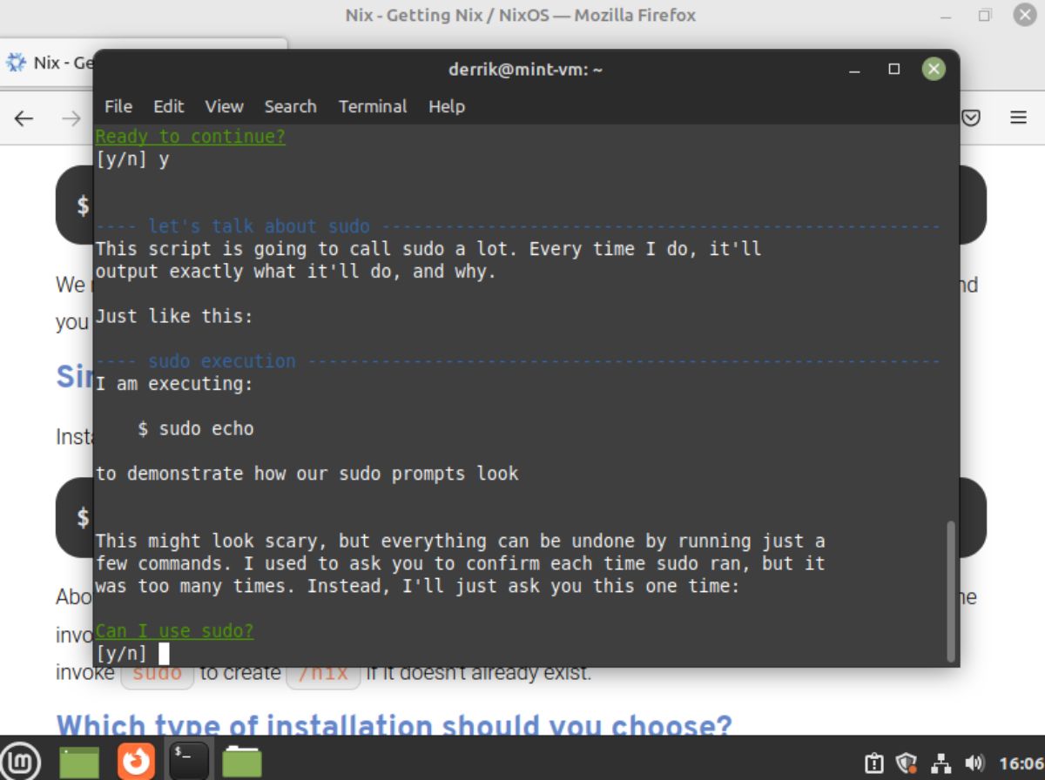The height and width of the screenshot is (780, 1045).
Task: Click the network connection tray icon
Action: pos(941,764)
